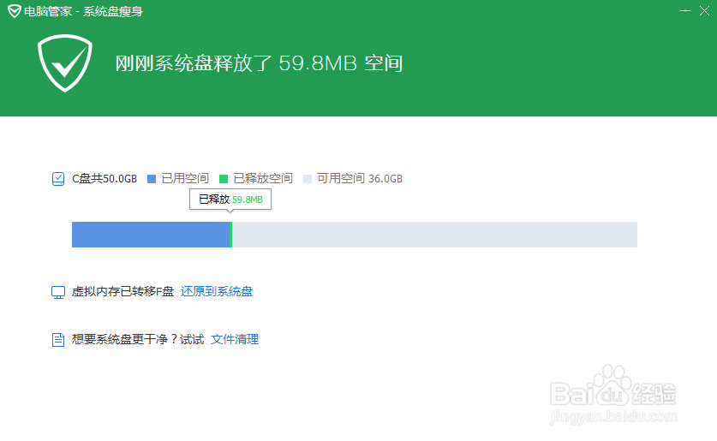Open the 文件清理 file cleanup link
Viewport: 717px width, 441px height.
235,339
